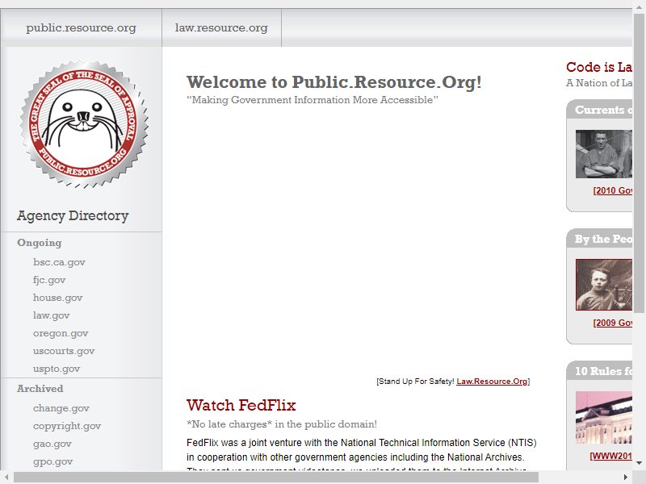Click the Code is Law heading link
The height and width of the screenshot is (484, 646).
pyautogui.click(x=599, y=67)
